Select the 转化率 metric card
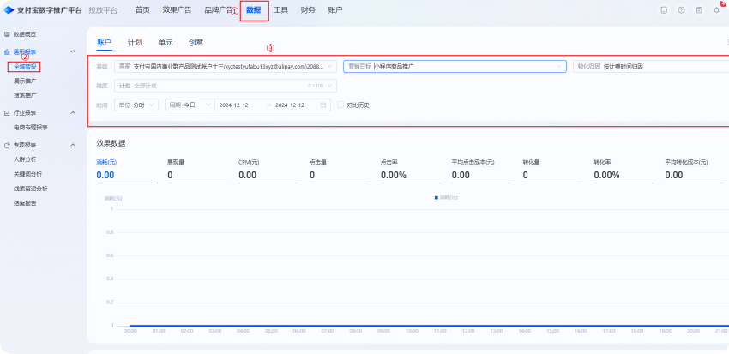Screen dimensions: 729x354 [624, 171]
